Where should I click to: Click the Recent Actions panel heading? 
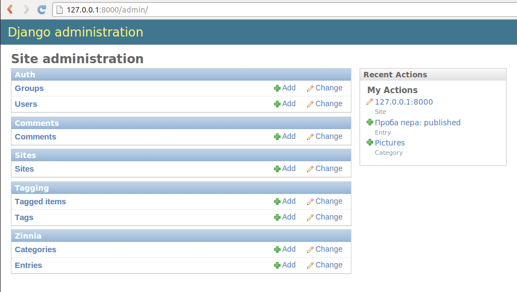395,75
